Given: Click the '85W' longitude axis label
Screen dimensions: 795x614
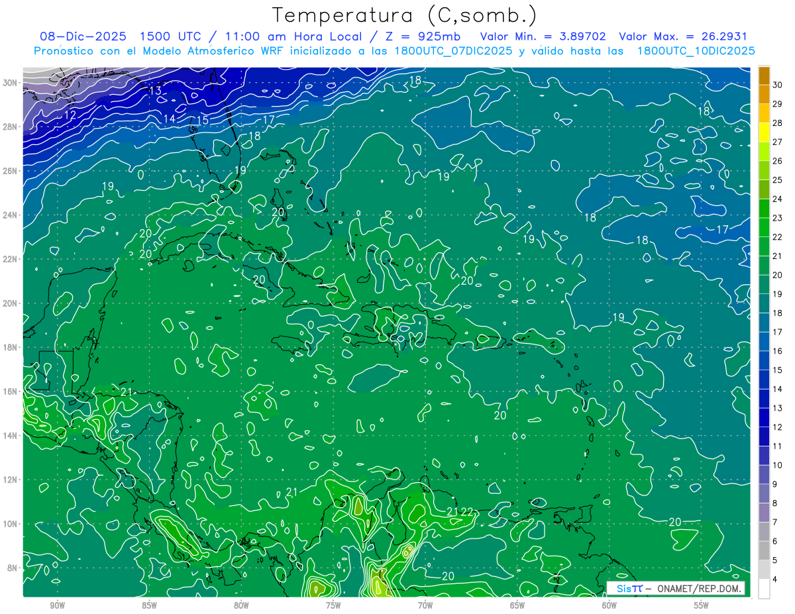Looking at the screenshot, I should coord(149,605).
